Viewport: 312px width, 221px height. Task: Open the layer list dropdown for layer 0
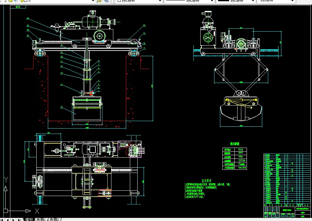tap(93, 1)
